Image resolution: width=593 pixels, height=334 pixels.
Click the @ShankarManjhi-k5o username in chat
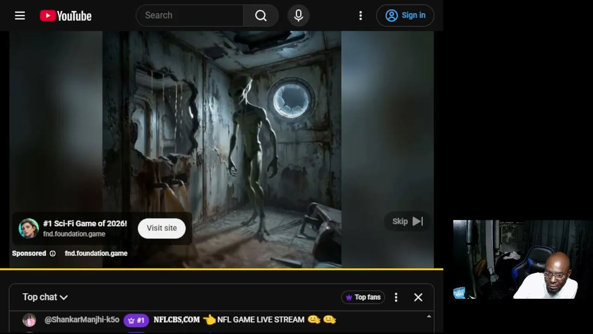pyautogui.click(x=82, y=320)
